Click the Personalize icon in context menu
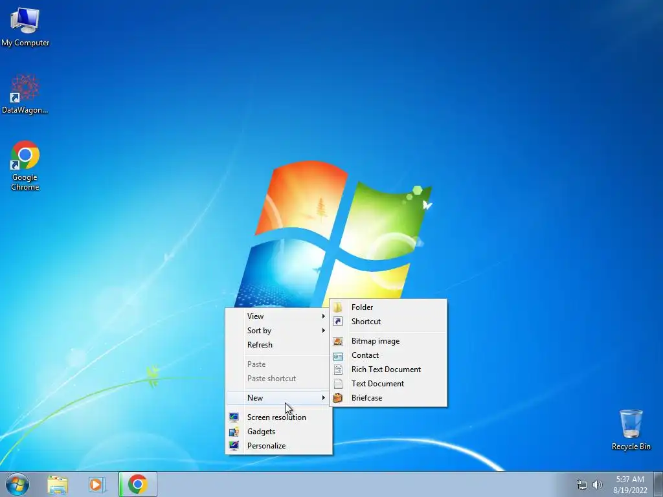 coord(234,446)
